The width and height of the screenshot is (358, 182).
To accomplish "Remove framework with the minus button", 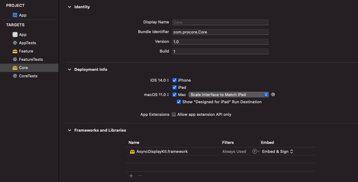I will click(x=140, y=176).
